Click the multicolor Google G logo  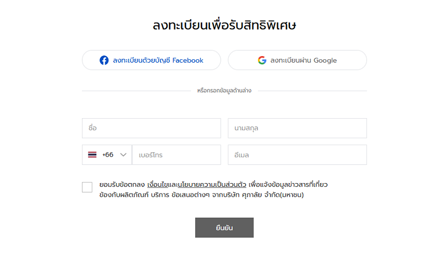point(262,60)
